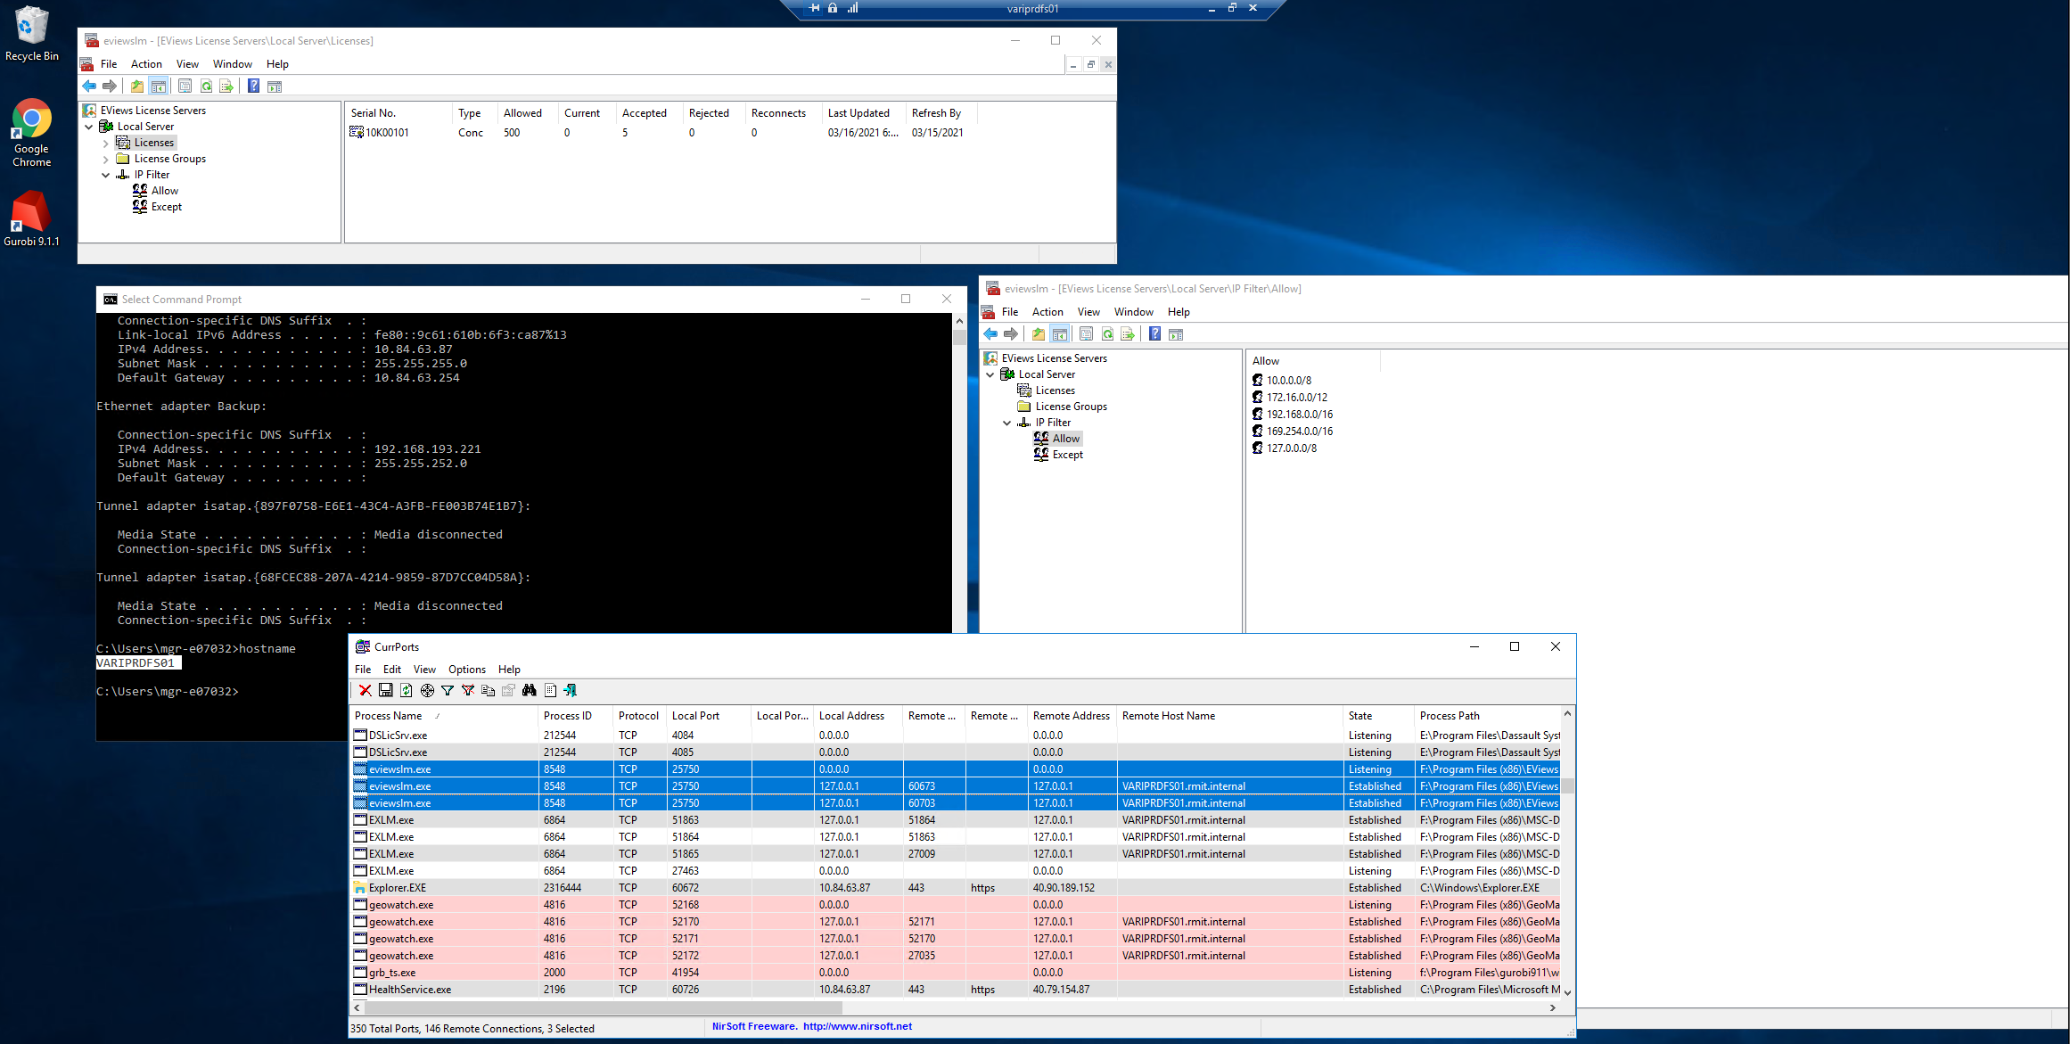Select HealthService.exe row in CurrPorts
Image resolution: width=2070 pixels, height=1044 pixels.
coord(956,990)
